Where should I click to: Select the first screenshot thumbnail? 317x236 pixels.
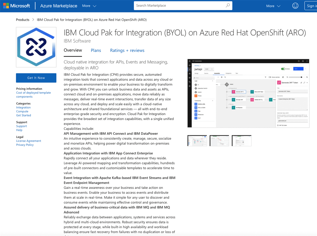point(197,140)
